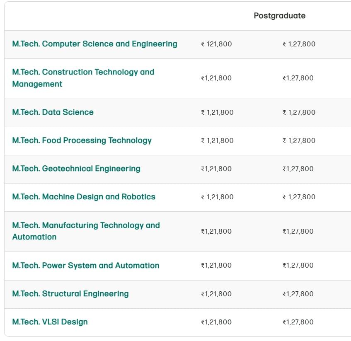The image size is (351, 341).
Task: Select the ₹ 1,27,800 fee for Data Science
Action: (x=299, y=112)
